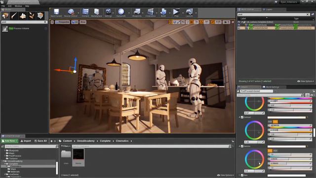
Task: Click the Datasmith toolbar icon
Action: pos(121,13)
